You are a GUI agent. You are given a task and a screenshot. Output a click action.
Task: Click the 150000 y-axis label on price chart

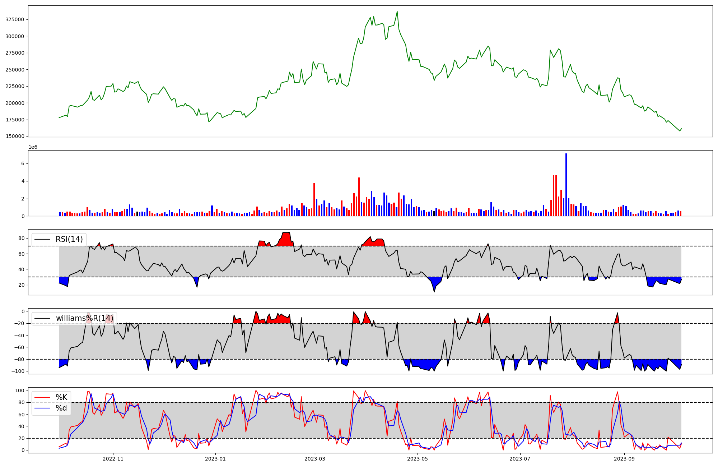tap(15, 137)
